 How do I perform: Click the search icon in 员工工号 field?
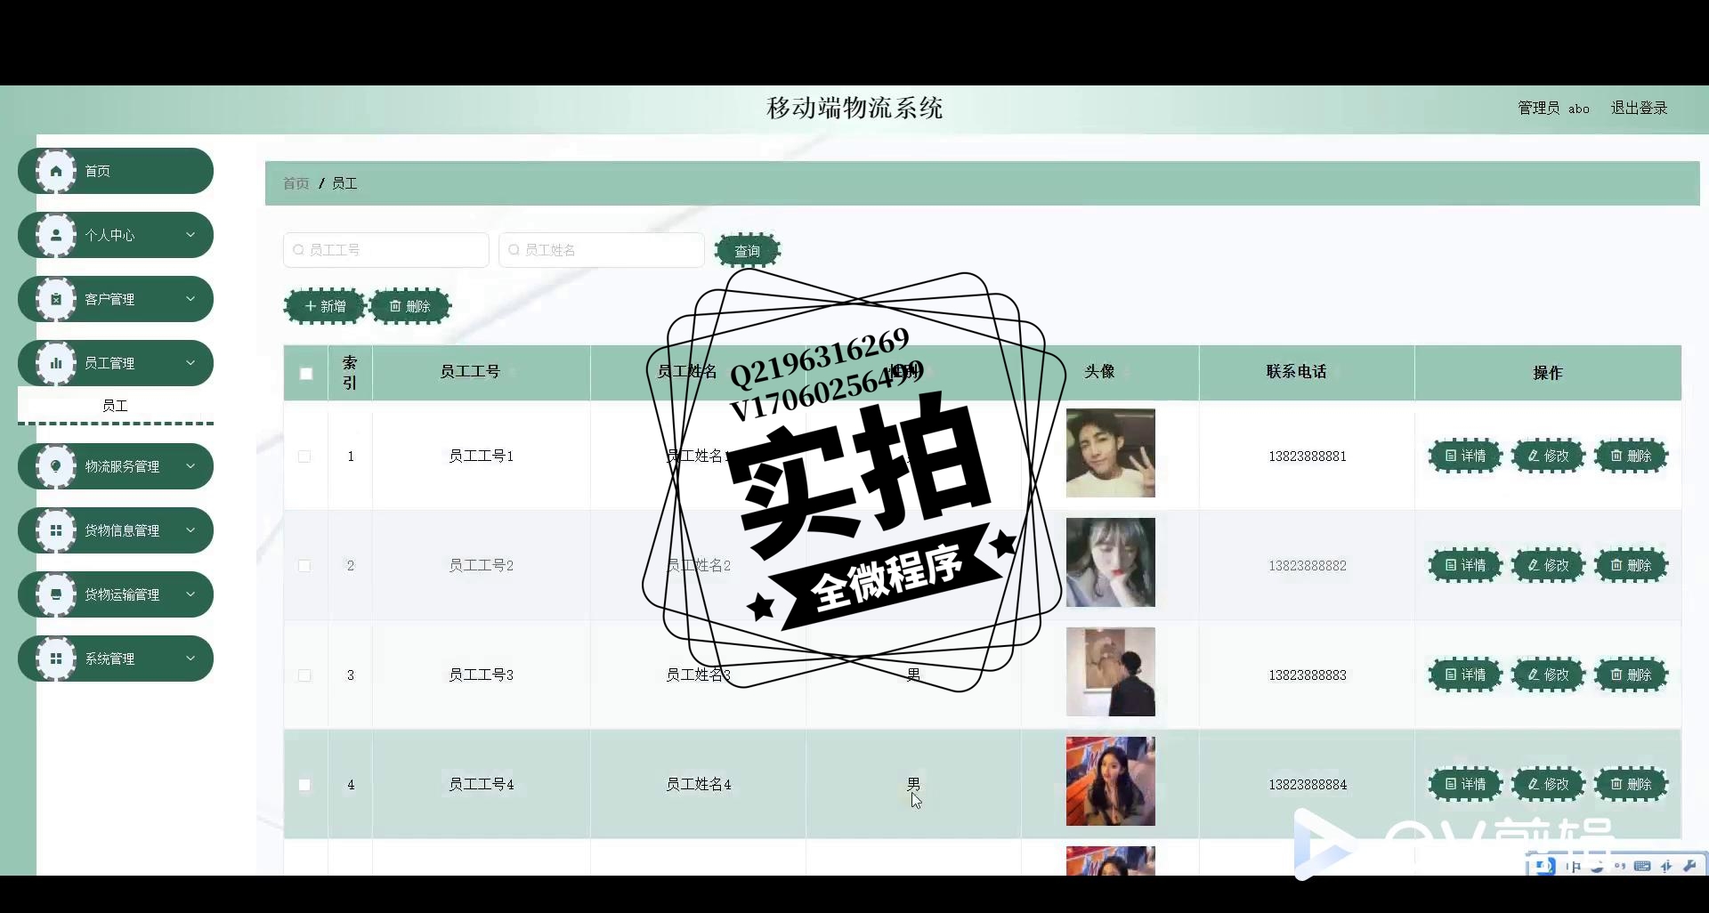[298, 250]
